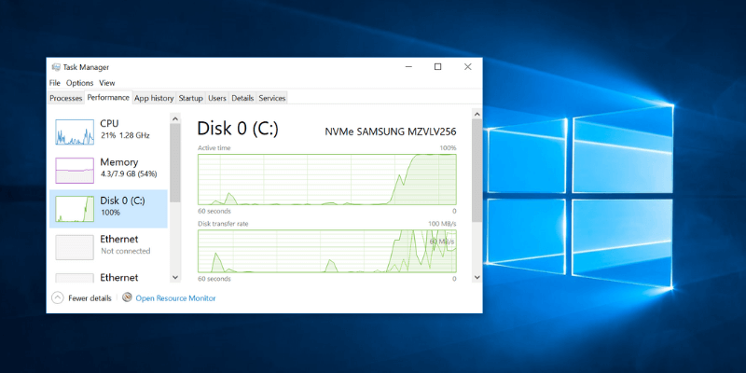Click the Disk transfer rate graph
The image size is (746, 373).
327,251
